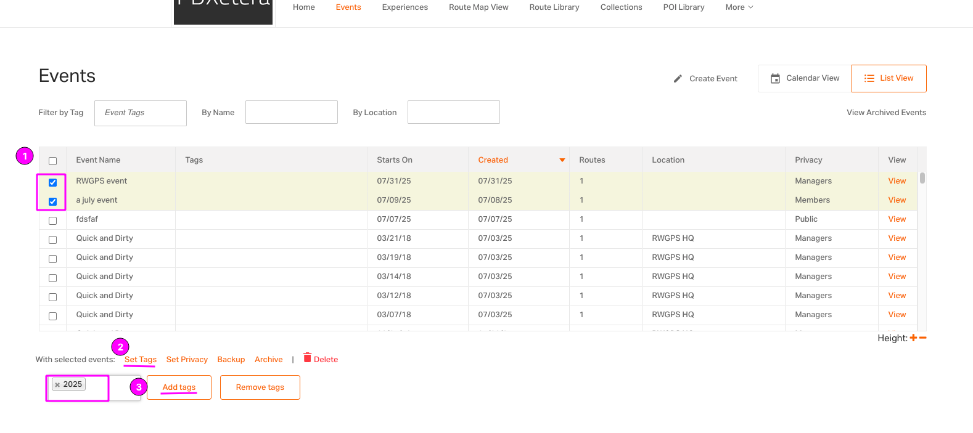Open the Event Tags filter box
The image size is (973, 433).
[141, 113]
